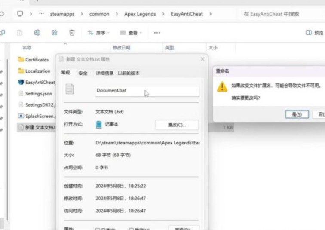The width and height of the screenshot is (325, 230).
Task: Click the Document.bat filename field
Action: coord(146,91)
